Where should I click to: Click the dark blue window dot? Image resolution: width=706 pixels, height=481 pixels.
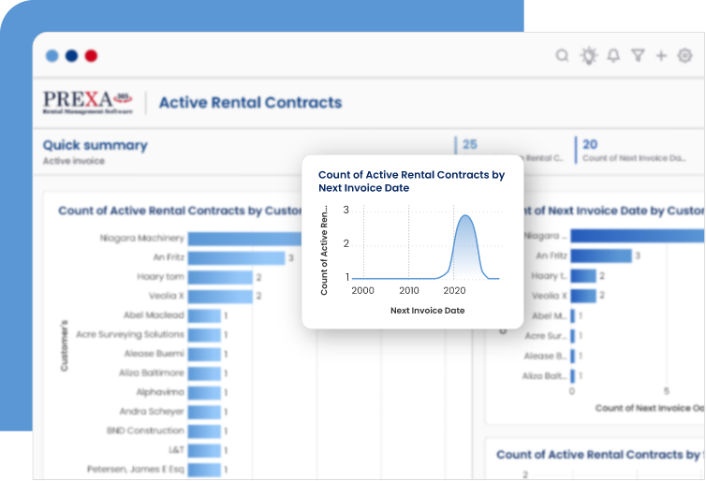pos(71,56)
